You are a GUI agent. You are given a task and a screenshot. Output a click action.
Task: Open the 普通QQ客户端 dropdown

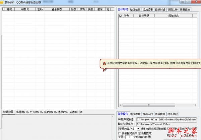[x=138, y=129]
